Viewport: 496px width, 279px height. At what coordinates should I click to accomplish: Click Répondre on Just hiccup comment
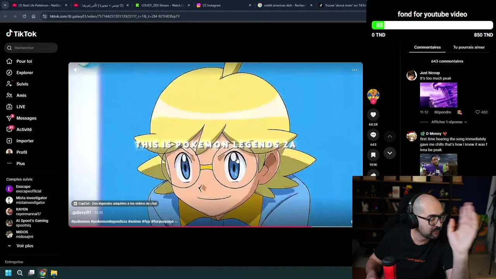[x=443, y=112]
